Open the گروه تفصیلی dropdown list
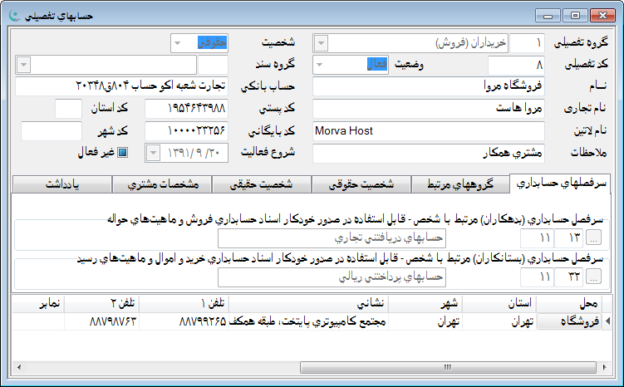The height and width of the screenshot is (387, 624). [x=322, y=42]
